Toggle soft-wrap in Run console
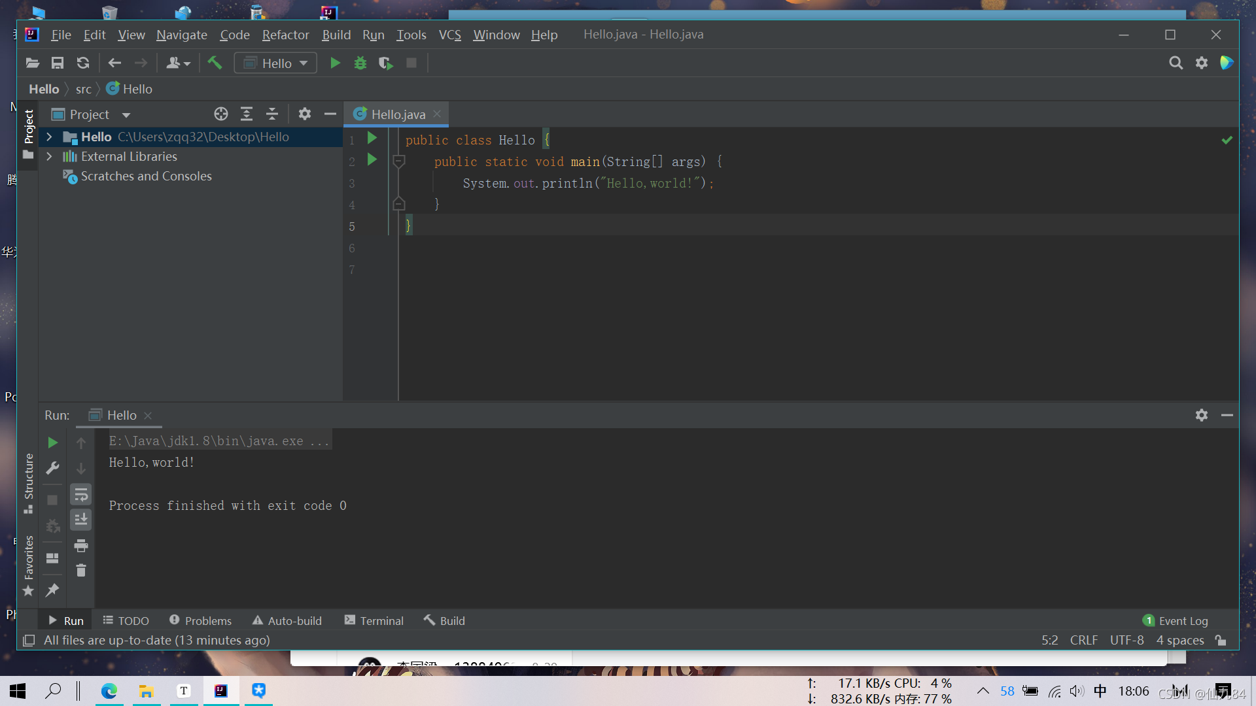This screenshot has height=706, width=1256. [x=81, y=494]
